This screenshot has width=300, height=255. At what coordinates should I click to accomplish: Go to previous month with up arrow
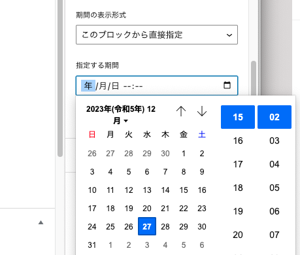181,111
